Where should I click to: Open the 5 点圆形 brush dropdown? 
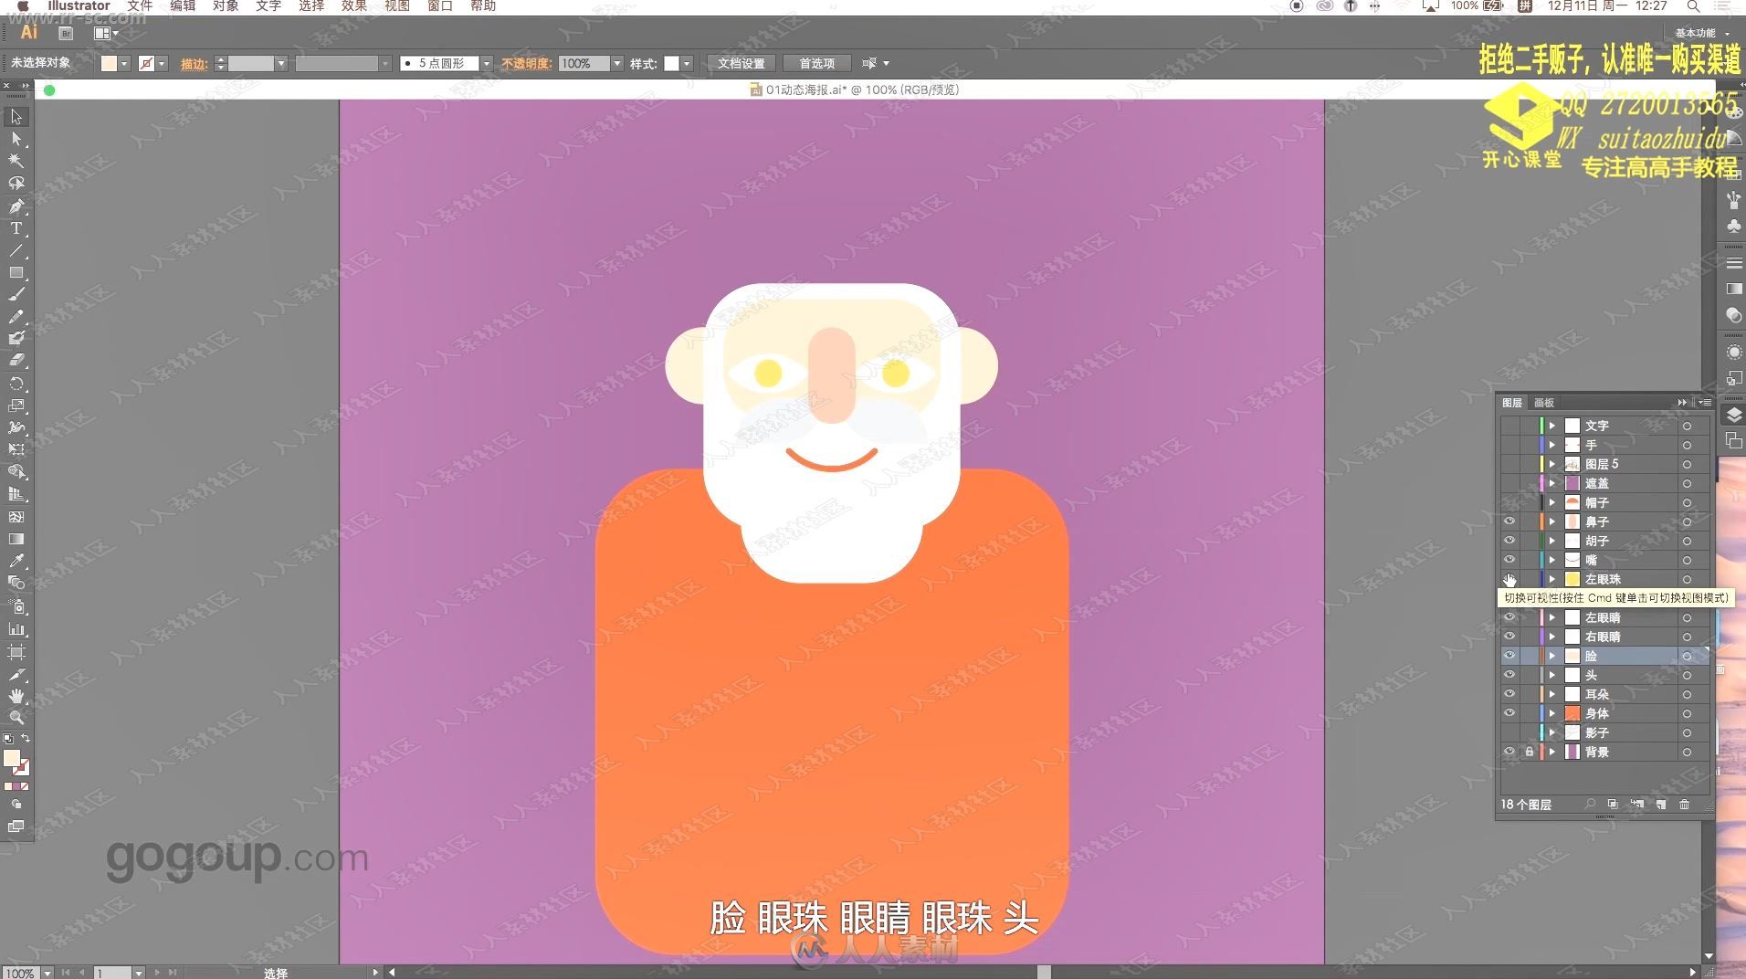point(486,63)
